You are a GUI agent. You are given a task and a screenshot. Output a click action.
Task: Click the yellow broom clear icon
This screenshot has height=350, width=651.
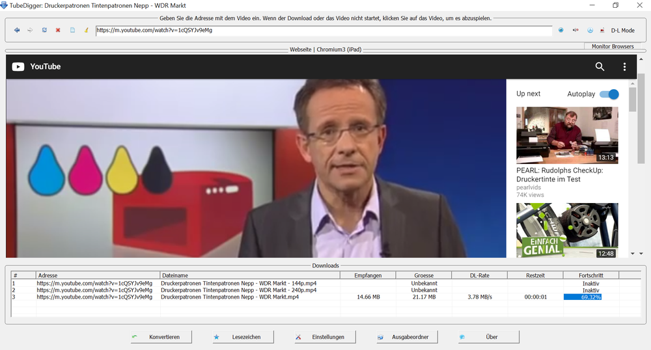87,31
